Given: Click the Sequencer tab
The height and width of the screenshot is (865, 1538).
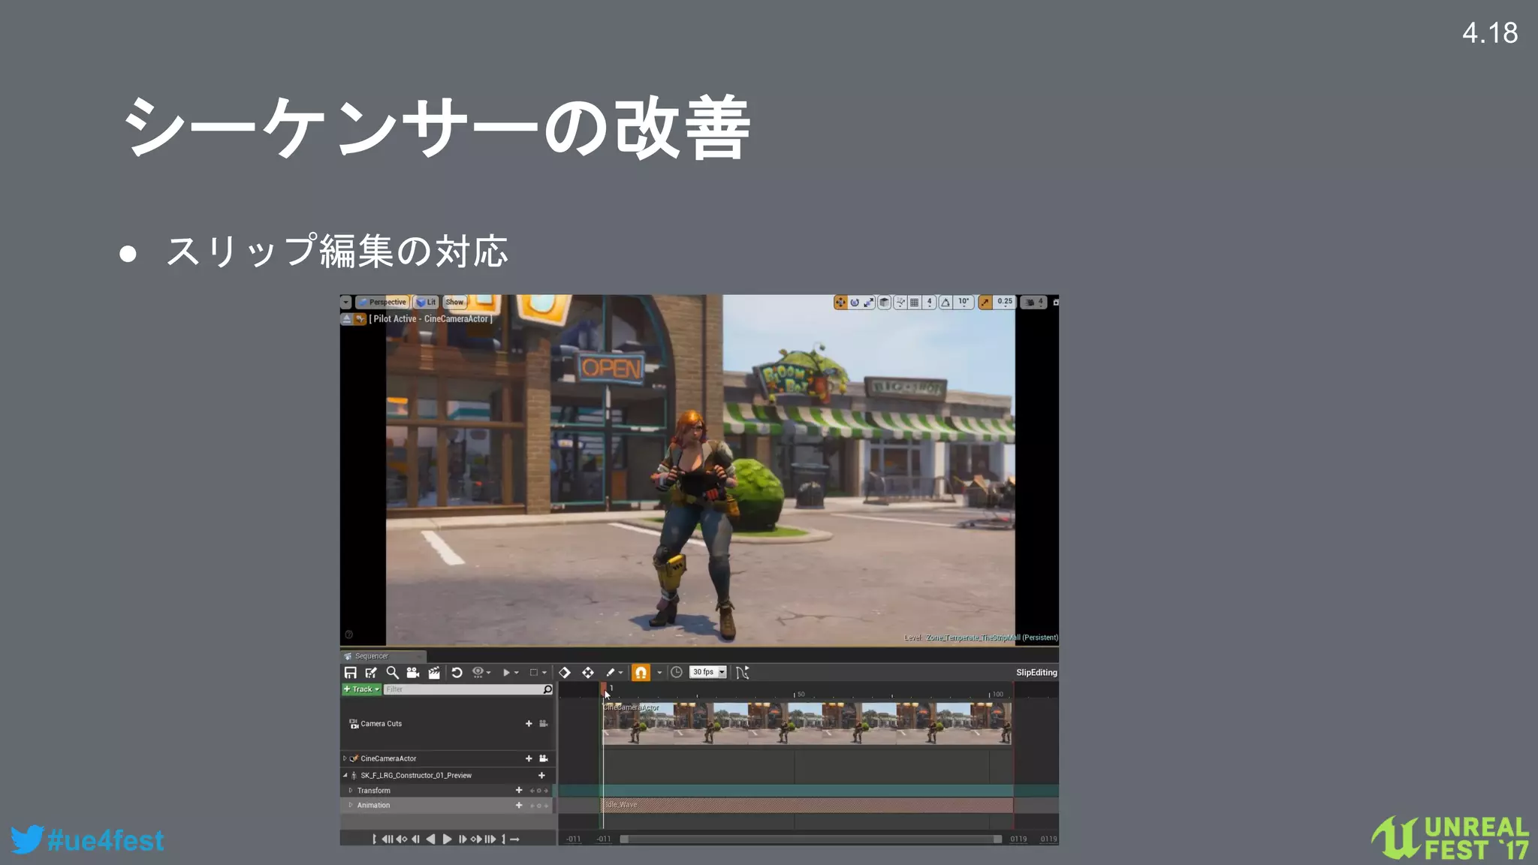Looking at the screenshot, I should 383,656.
